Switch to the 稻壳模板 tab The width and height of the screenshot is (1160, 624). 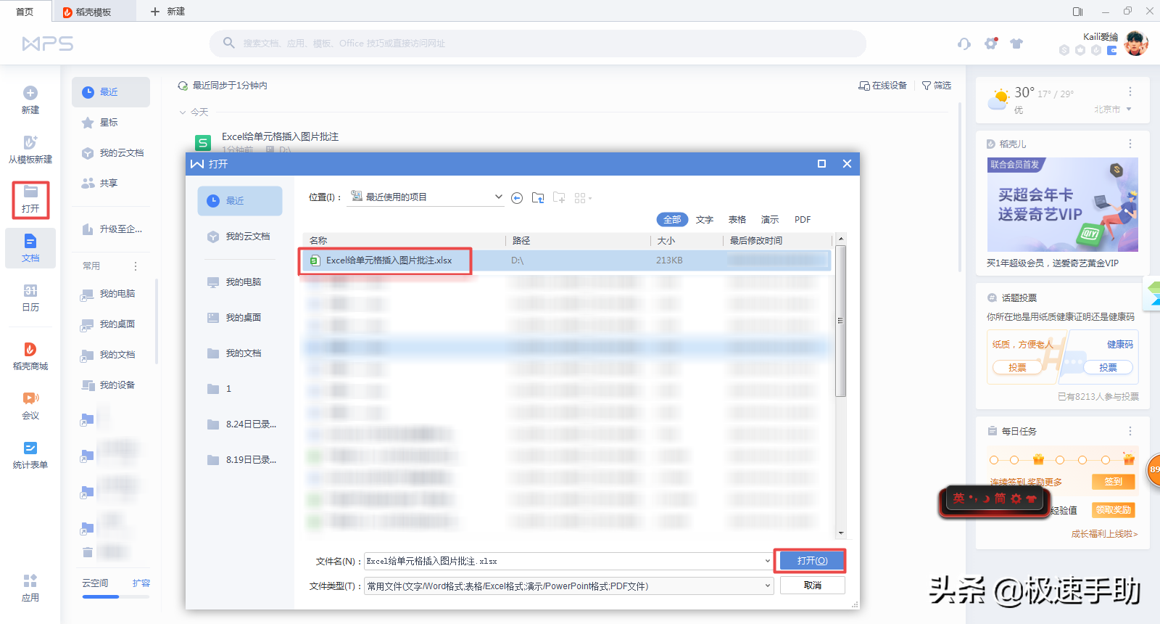coord(94,12)
